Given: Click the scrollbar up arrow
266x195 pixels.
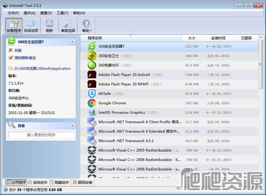Looking at the screenshot, I should [x=261, y=37].
